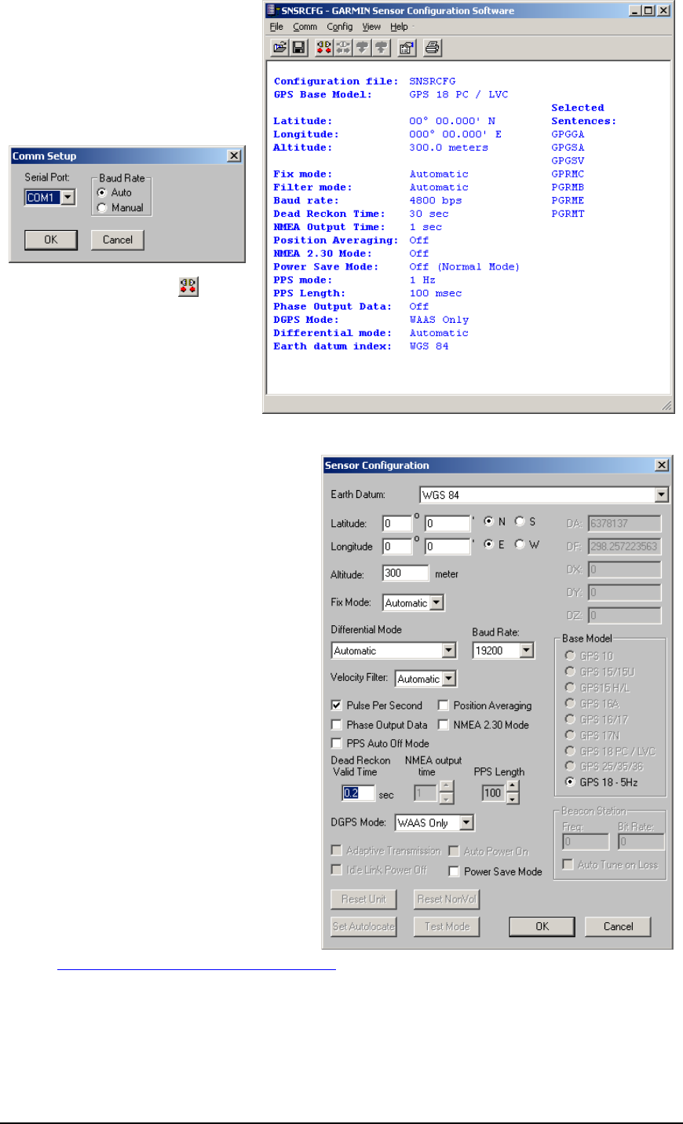The width and height of the screenshot is (683, 1124).
Task: Open the View menu
Action: tap(371, 27)
